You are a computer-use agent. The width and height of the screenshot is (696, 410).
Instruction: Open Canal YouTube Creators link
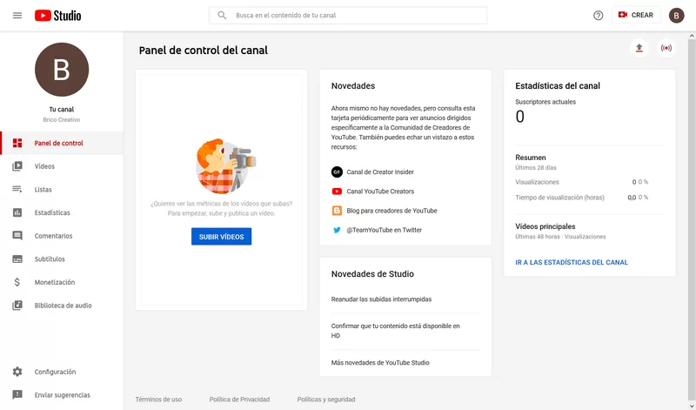pos(380,192)
